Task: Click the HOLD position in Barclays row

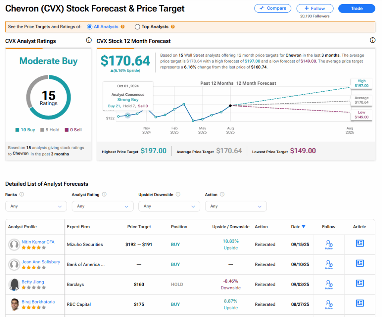Action: pyautogui.click(x=177, y=285)
